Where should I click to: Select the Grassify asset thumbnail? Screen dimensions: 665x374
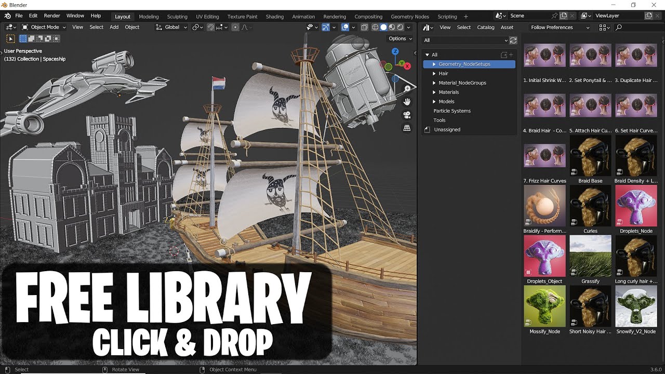590,256
